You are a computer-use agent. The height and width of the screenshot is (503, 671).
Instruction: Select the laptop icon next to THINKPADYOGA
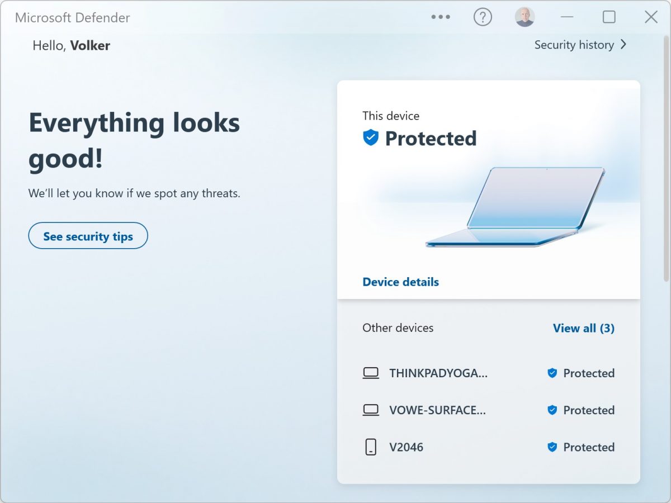click(x=372, y=373)
